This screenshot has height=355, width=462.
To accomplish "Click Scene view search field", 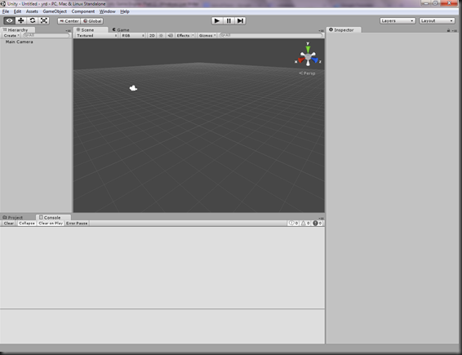I will coord(271,35).
